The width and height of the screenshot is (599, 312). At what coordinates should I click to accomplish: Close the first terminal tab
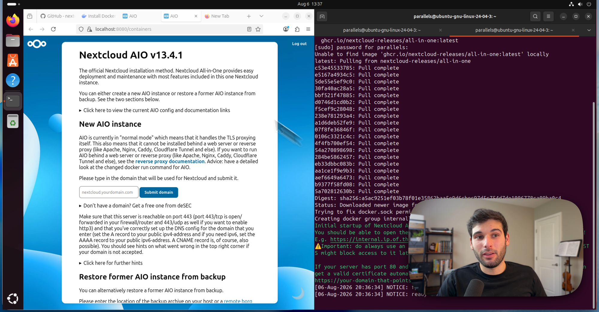441,30
